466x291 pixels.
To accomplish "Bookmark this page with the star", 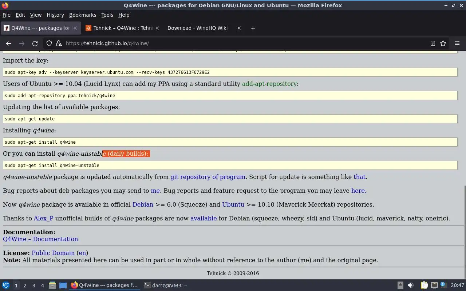I will [443, 43].
